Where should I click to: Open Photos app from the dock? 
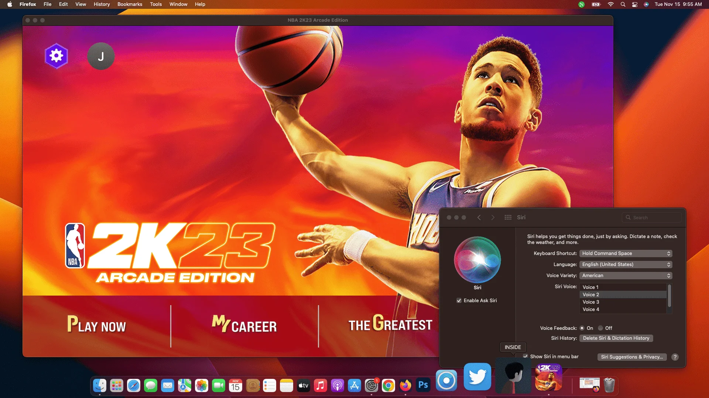click(202, 385)
